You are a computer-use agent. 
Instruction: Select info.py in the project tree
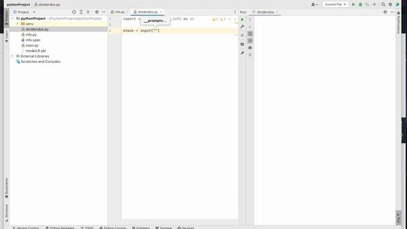click(31, 34)
